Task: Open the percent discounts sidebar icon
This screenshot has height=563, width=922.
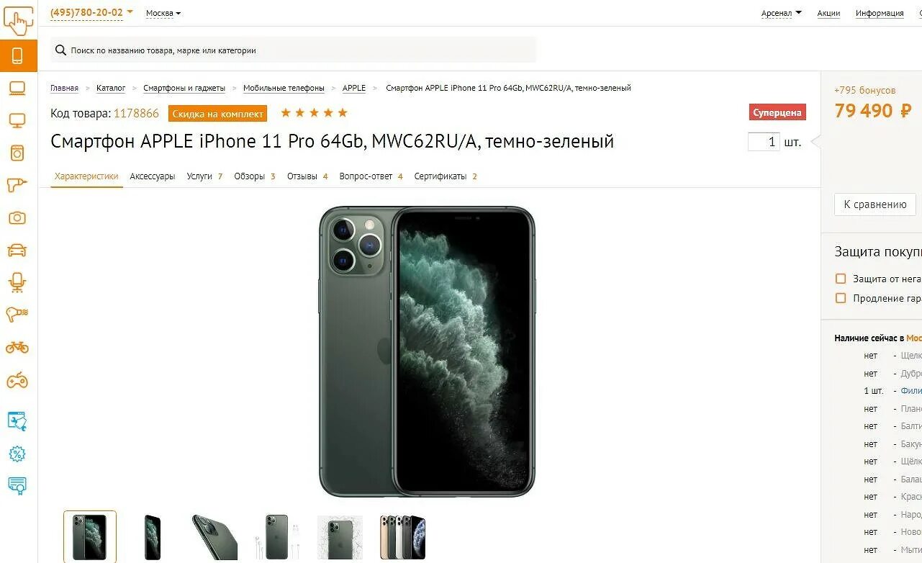Action: pyautogui.click(x=17, y=454)
